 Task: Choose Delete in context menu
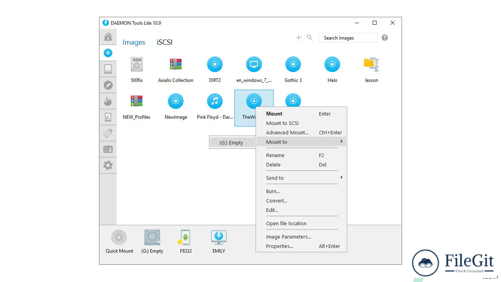(x=301, y=164)
